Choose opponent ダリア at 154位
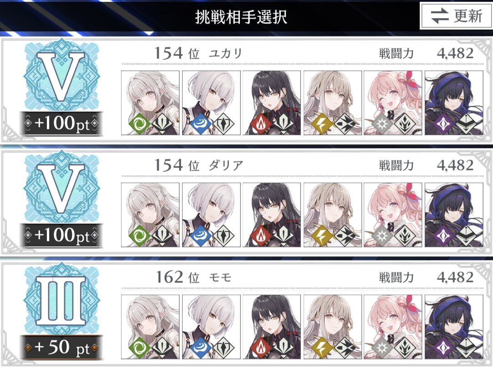The width and height of the screenshot is (493, 368). click(247, 202)
